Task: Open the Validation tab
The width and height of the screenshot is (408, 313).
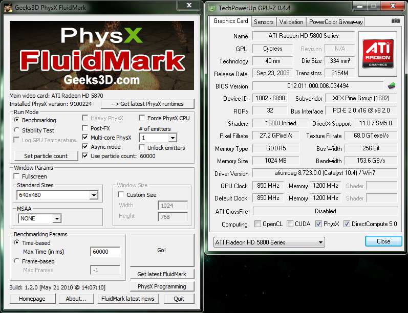Action: point(291,22)
